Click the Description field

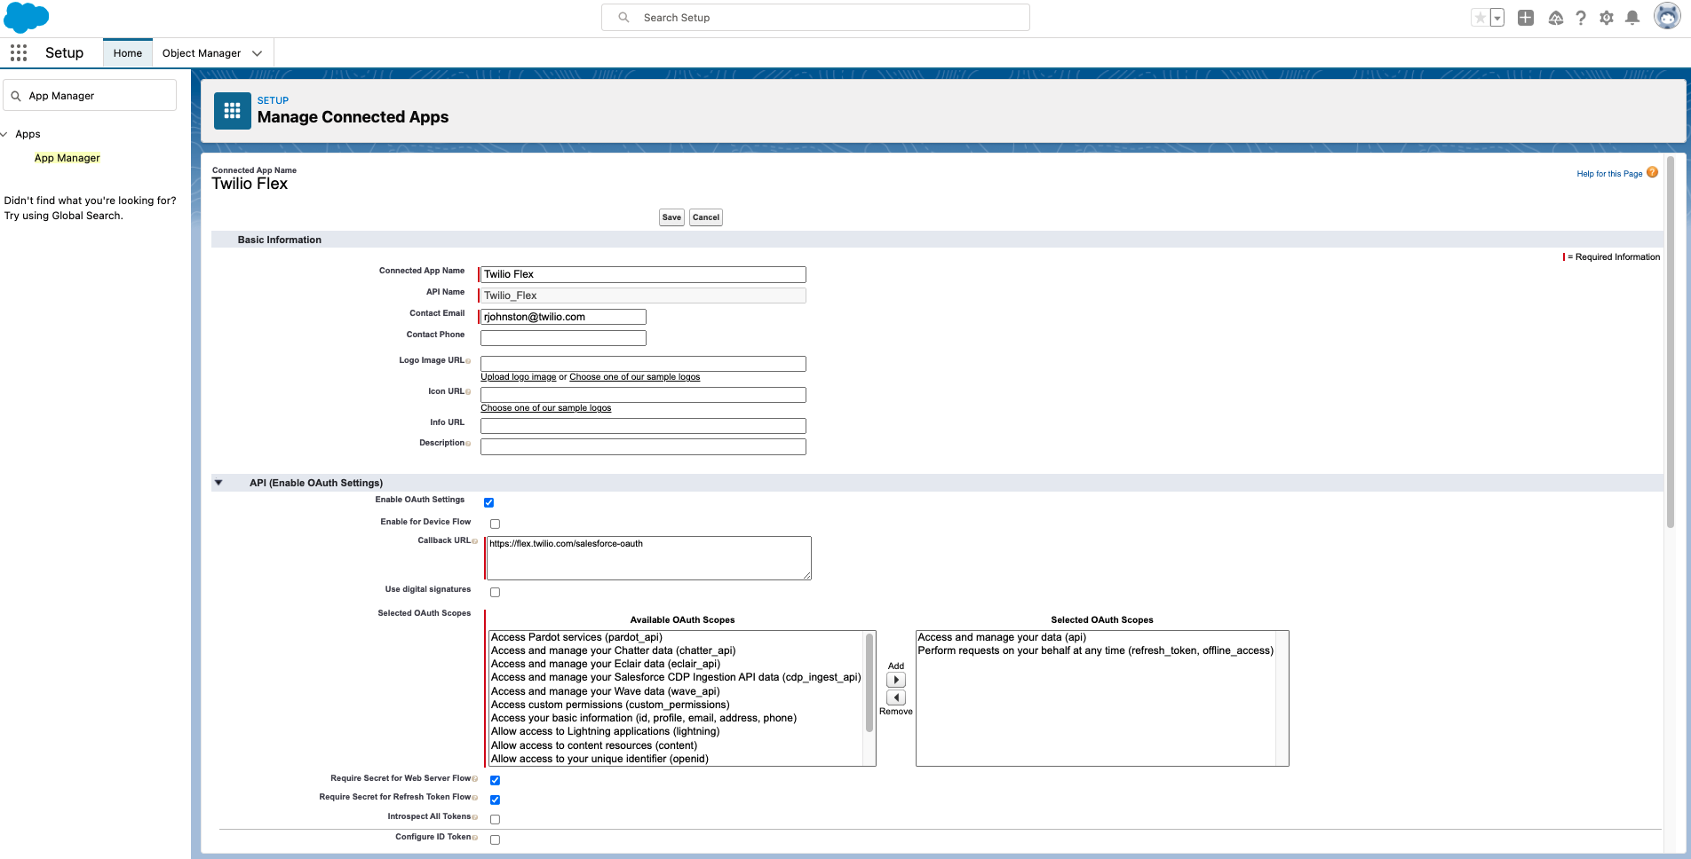click(x=643, y=447)
